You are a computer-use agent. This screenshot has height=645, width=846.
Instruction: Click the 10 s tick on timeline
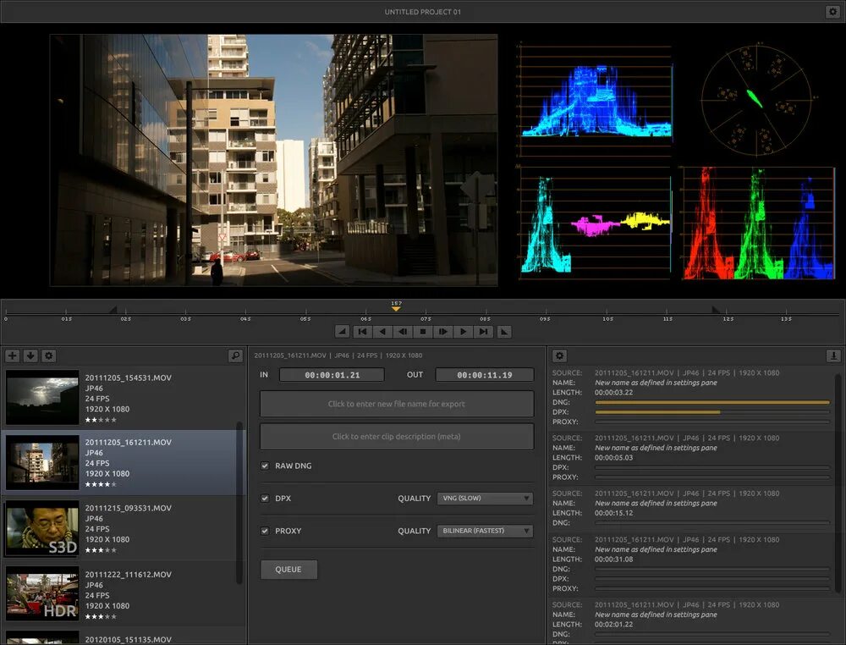607,315
